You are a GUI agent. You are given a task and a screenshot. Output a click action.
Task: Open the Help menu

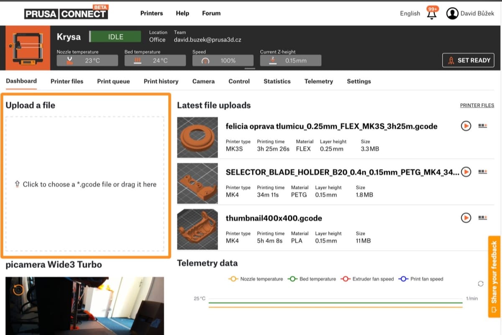182,13
